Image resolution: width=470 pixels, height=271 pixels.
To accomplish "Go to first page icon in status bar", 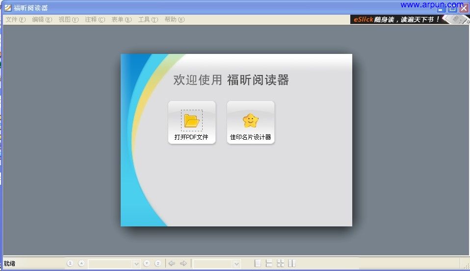I will [70, 264].
